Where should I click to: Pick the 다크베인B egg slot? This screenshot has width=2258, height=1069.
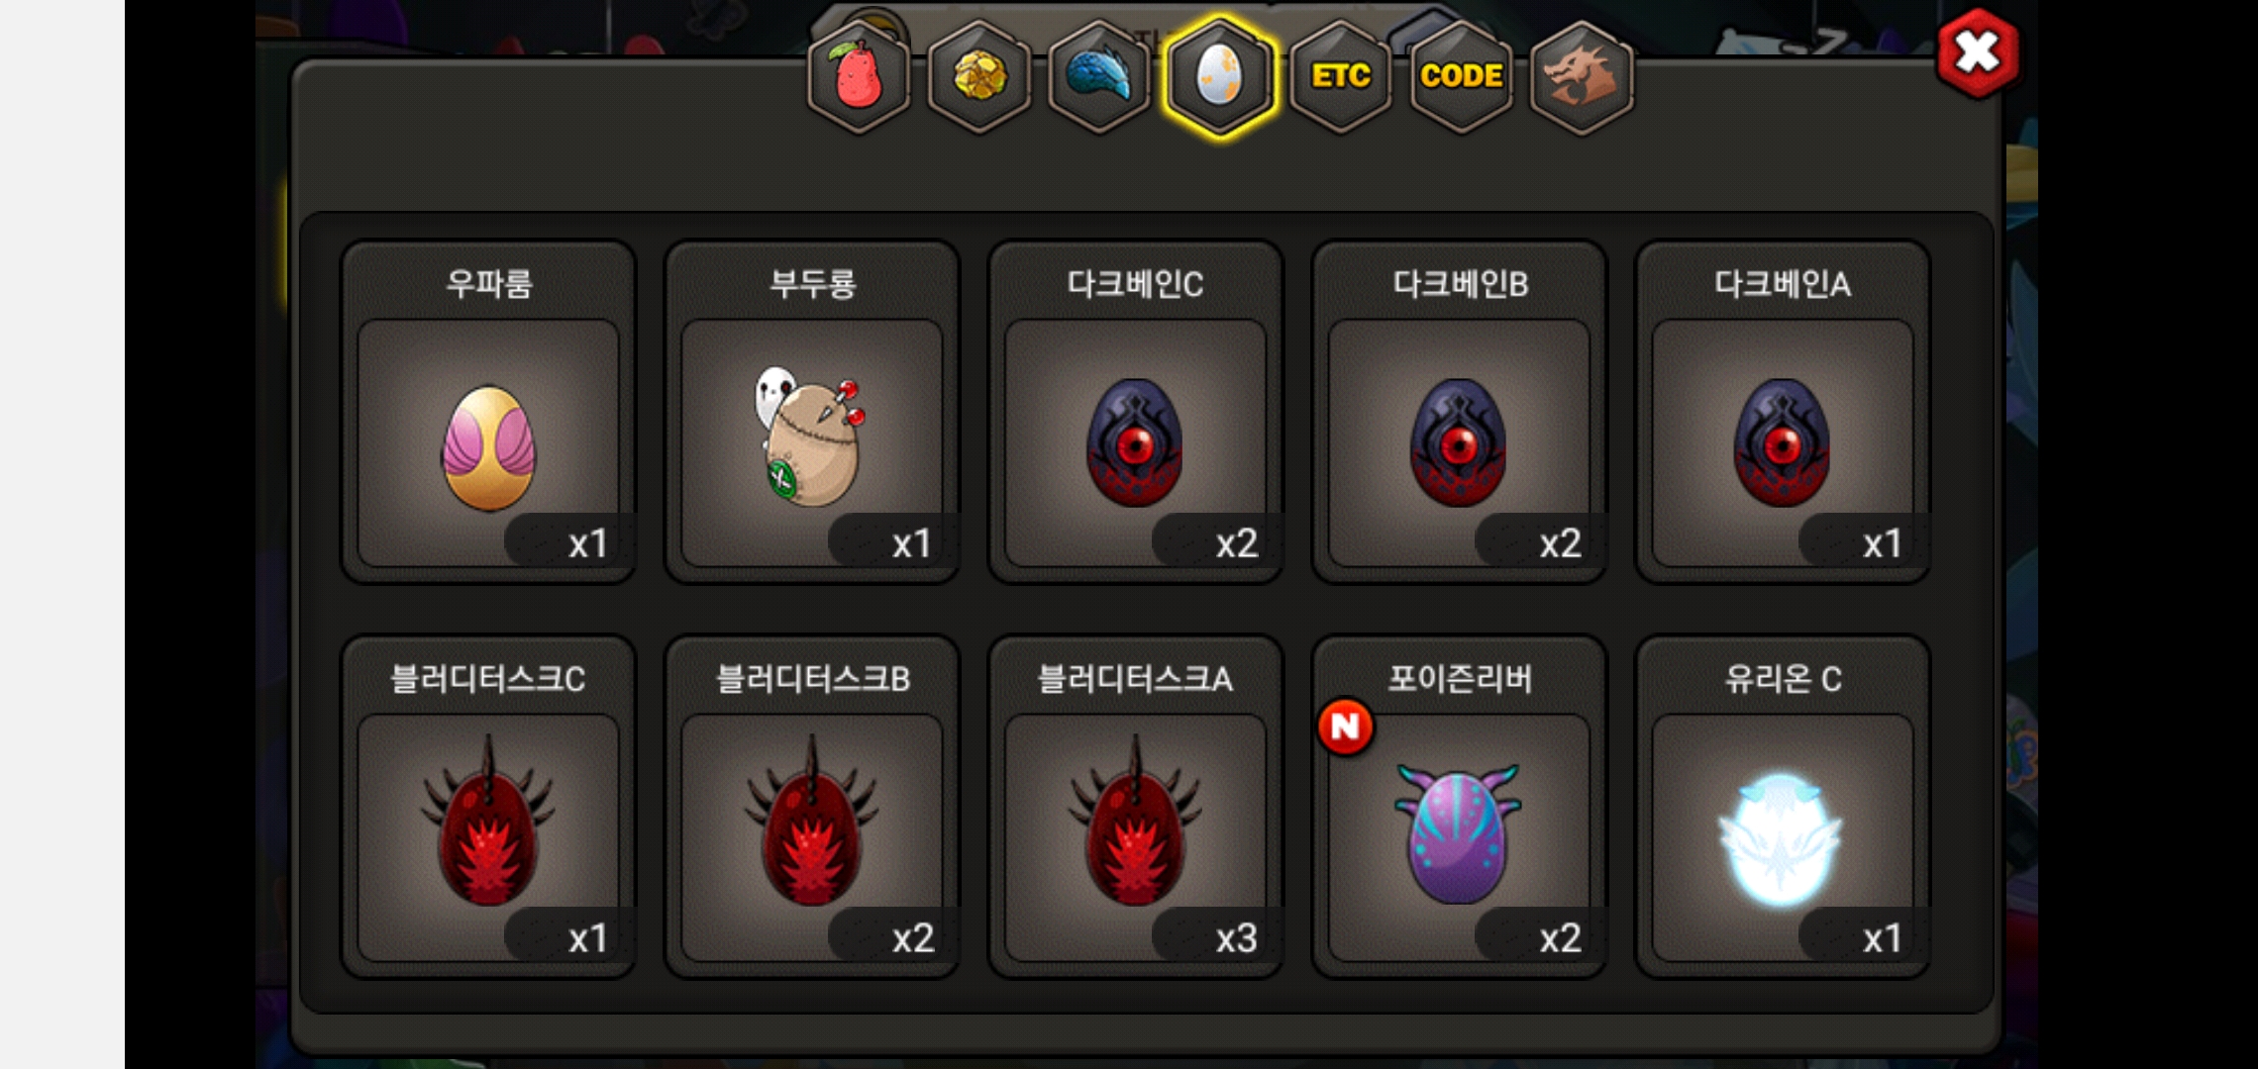point(1460,412)
